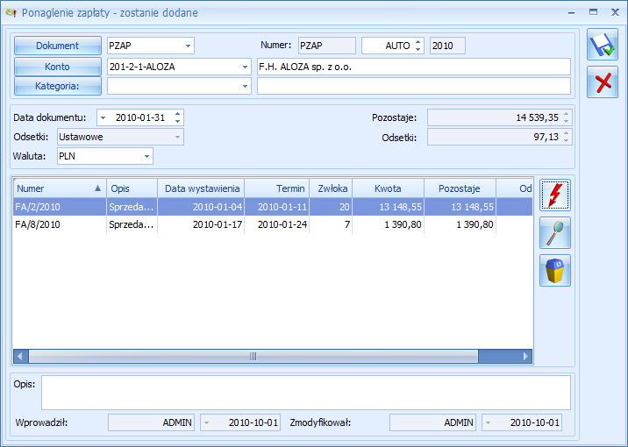Click the 2010-01-24 term cell
Viewport: 628px width, 447px height.
point(277,224)
